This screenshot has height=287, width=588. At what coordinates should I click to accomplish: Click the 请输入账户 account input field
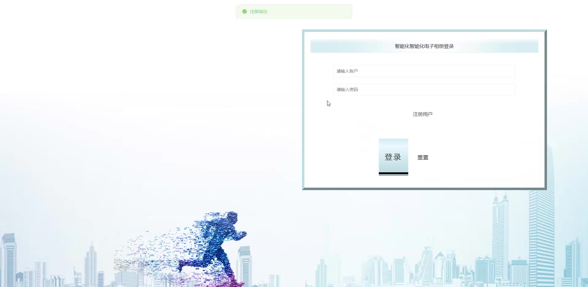[424, 71]
